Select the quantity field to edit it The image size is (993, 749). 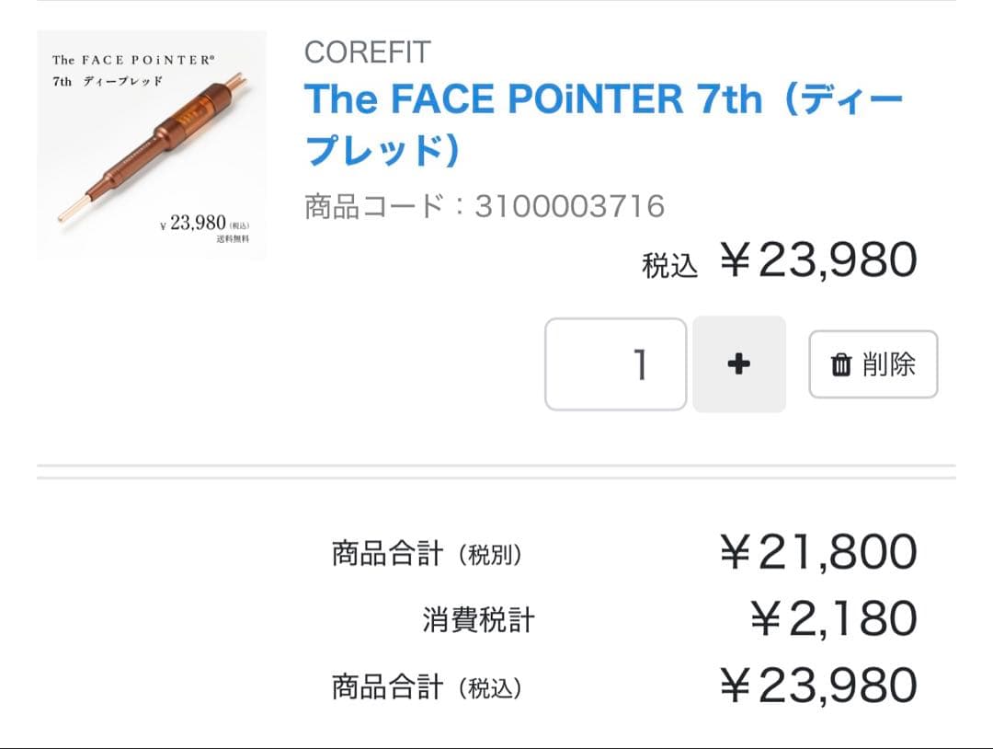pos(614,364)
